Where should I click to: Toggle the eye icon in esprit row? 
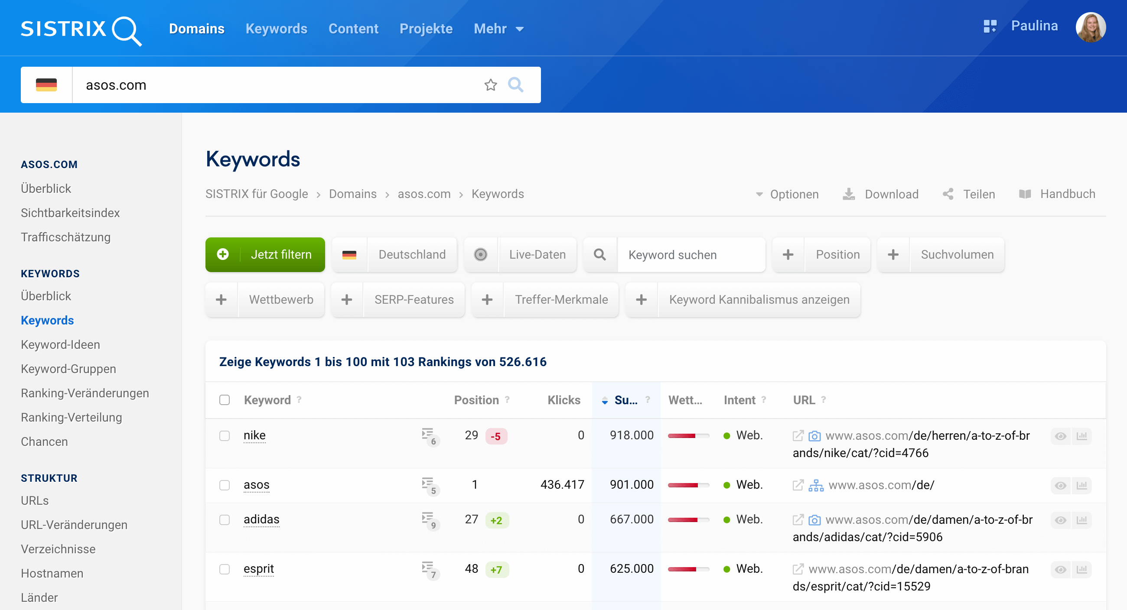click(1060, 569)
